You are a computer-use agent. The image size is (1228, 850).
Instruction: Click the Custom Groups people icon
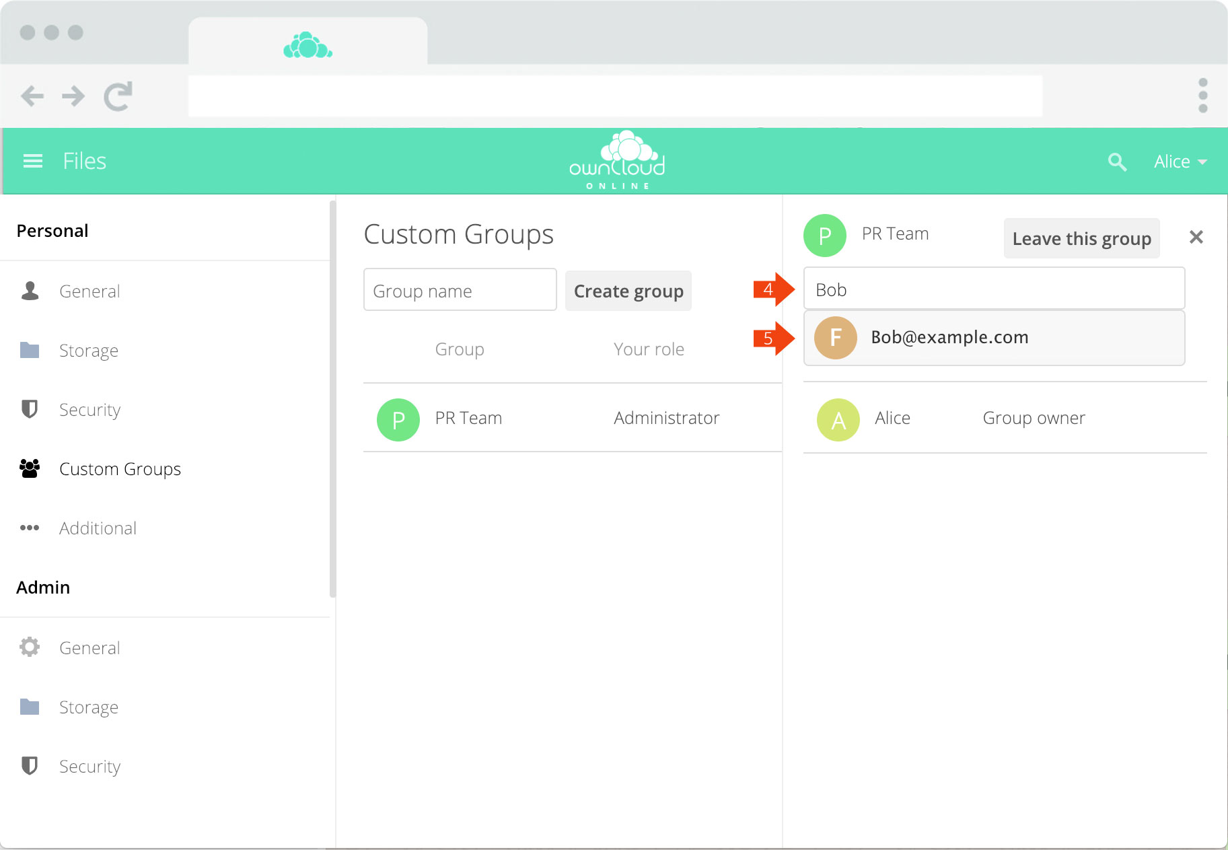(x=30, y=468)
